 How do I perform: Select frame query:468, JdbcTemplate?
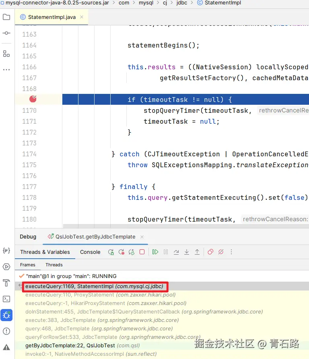tap(162, 328)
